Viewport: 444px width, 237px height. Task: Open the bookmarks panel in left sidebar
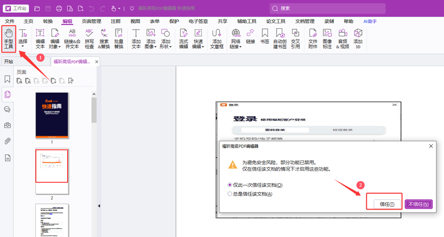point(7,79)
